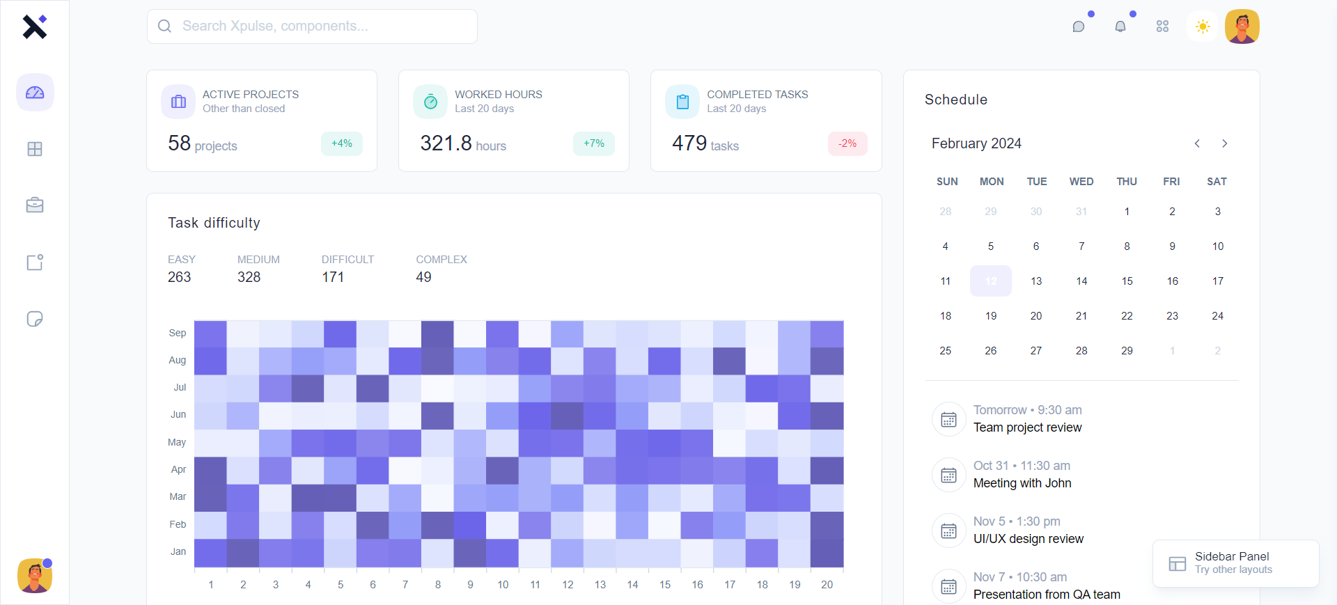Open the four-circle apps menu icon
The image size is (1337, 605).
tap(1162, 26)
